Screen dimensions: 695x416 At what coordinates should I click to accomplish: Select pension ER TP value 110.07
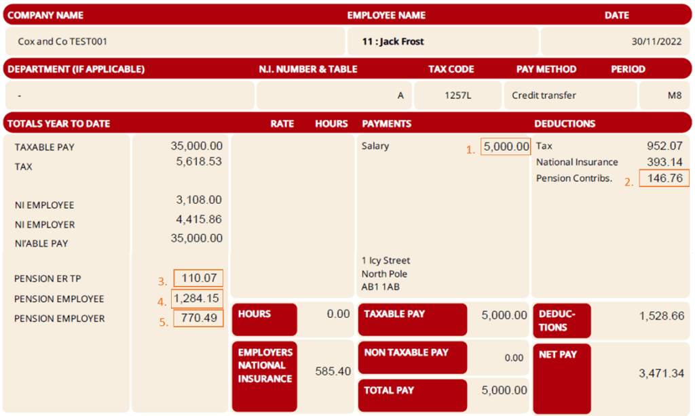coord(199,278)
